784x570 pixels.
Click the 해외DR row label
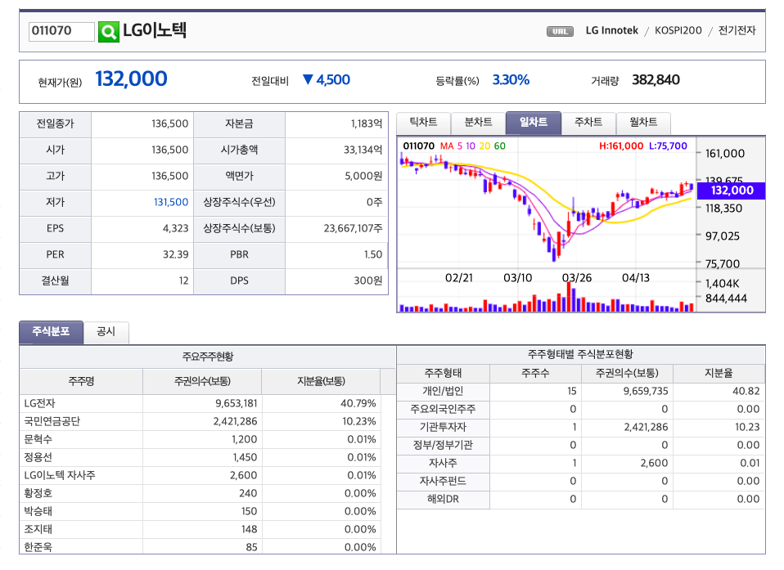[443, 499]
